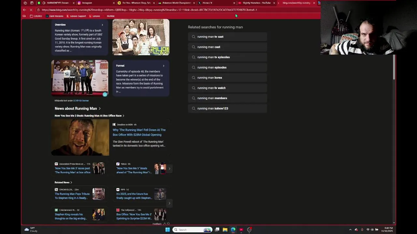The width and height of the screenshot is (417, 234).
Task: Expand the 'Now You See Me 3 Beats Running Man' headline chevron
Action: pyautogui.click(x=123, y=116)
